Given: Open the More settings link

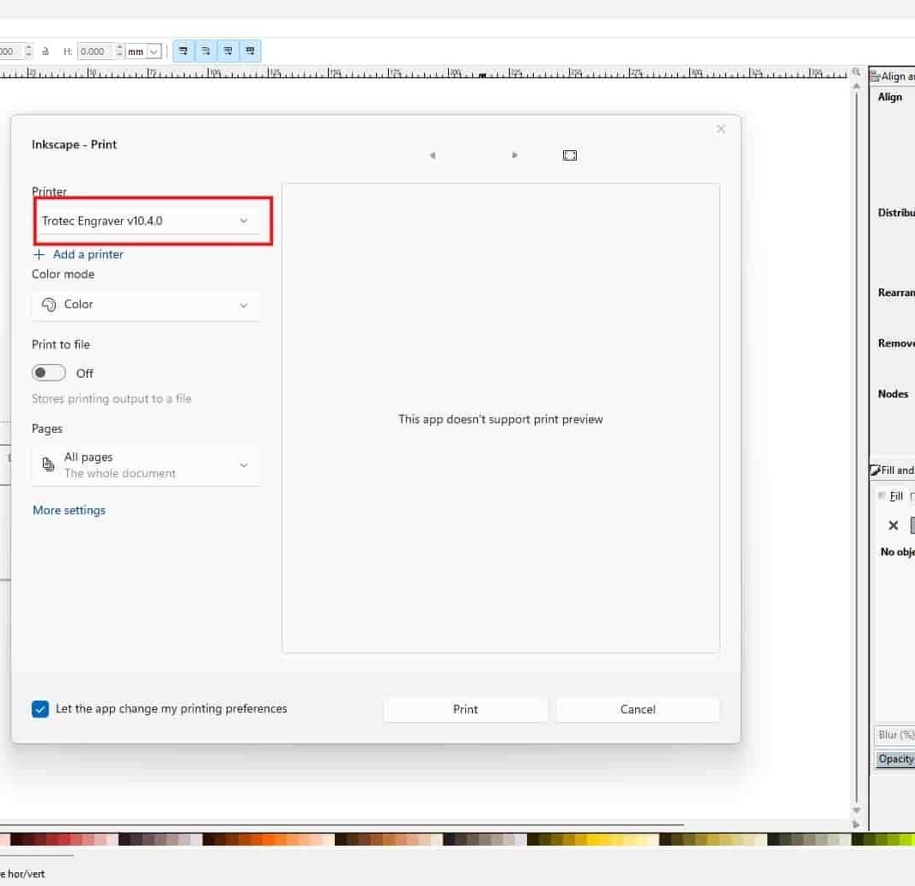Looking at the screenshot, I should pyautogui.click(x=69, y=510).
